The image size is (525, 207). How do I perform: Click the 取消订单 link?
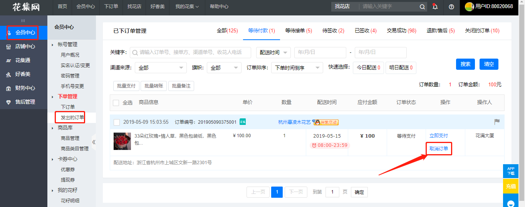[439, 149]
